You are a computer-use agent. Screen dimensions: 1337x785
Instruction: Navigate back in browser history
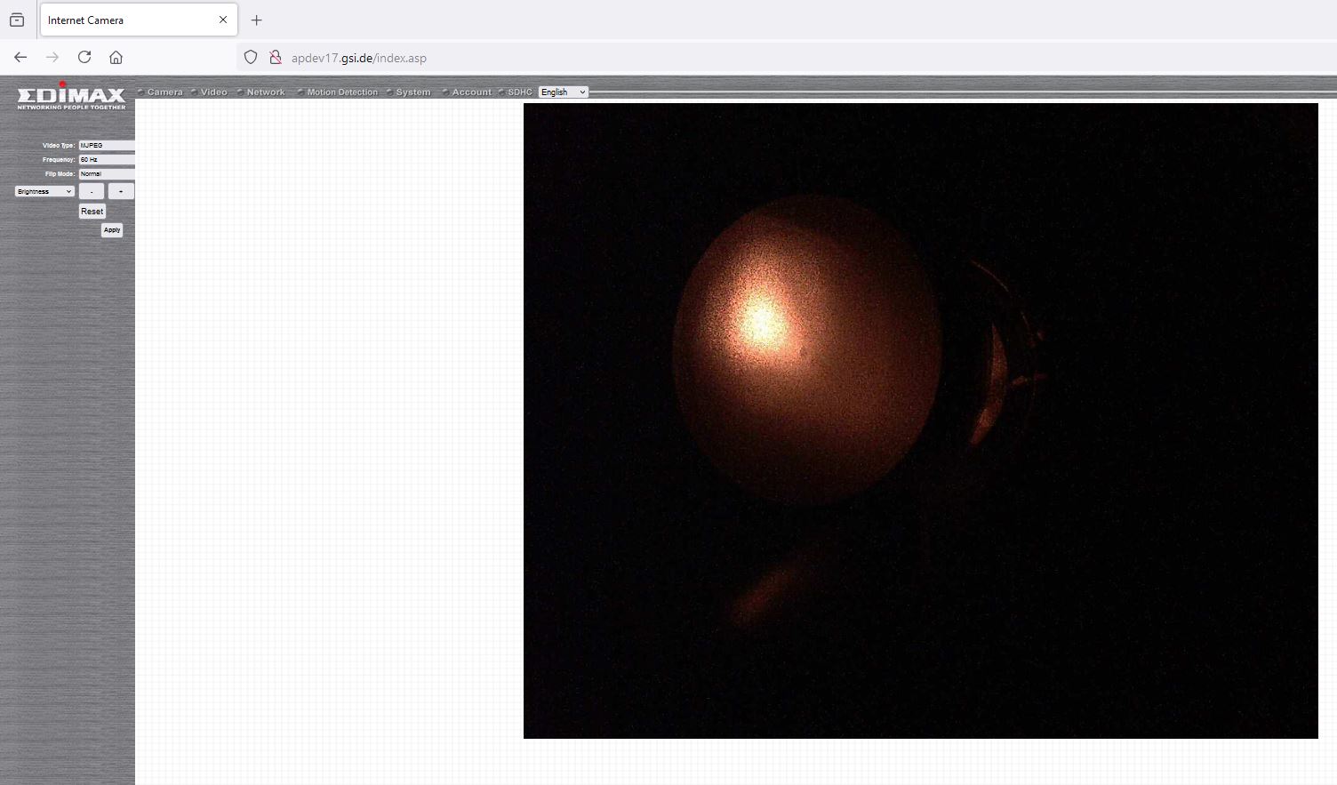pyautogui.click(x=20, y=57)
